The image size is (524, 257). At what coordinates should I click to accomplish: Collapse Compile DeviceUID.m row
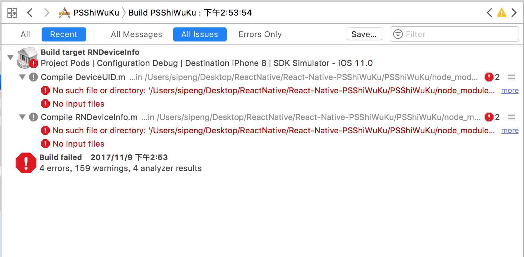pos(22,77)
